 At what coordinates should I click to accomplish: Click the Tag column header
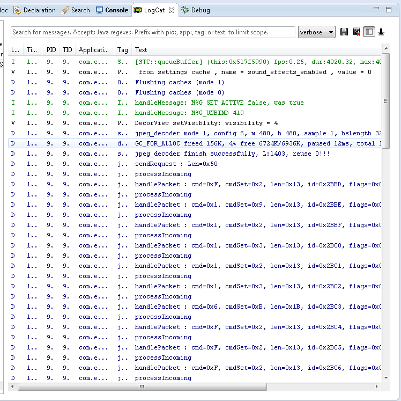click(x=123, y=50)
